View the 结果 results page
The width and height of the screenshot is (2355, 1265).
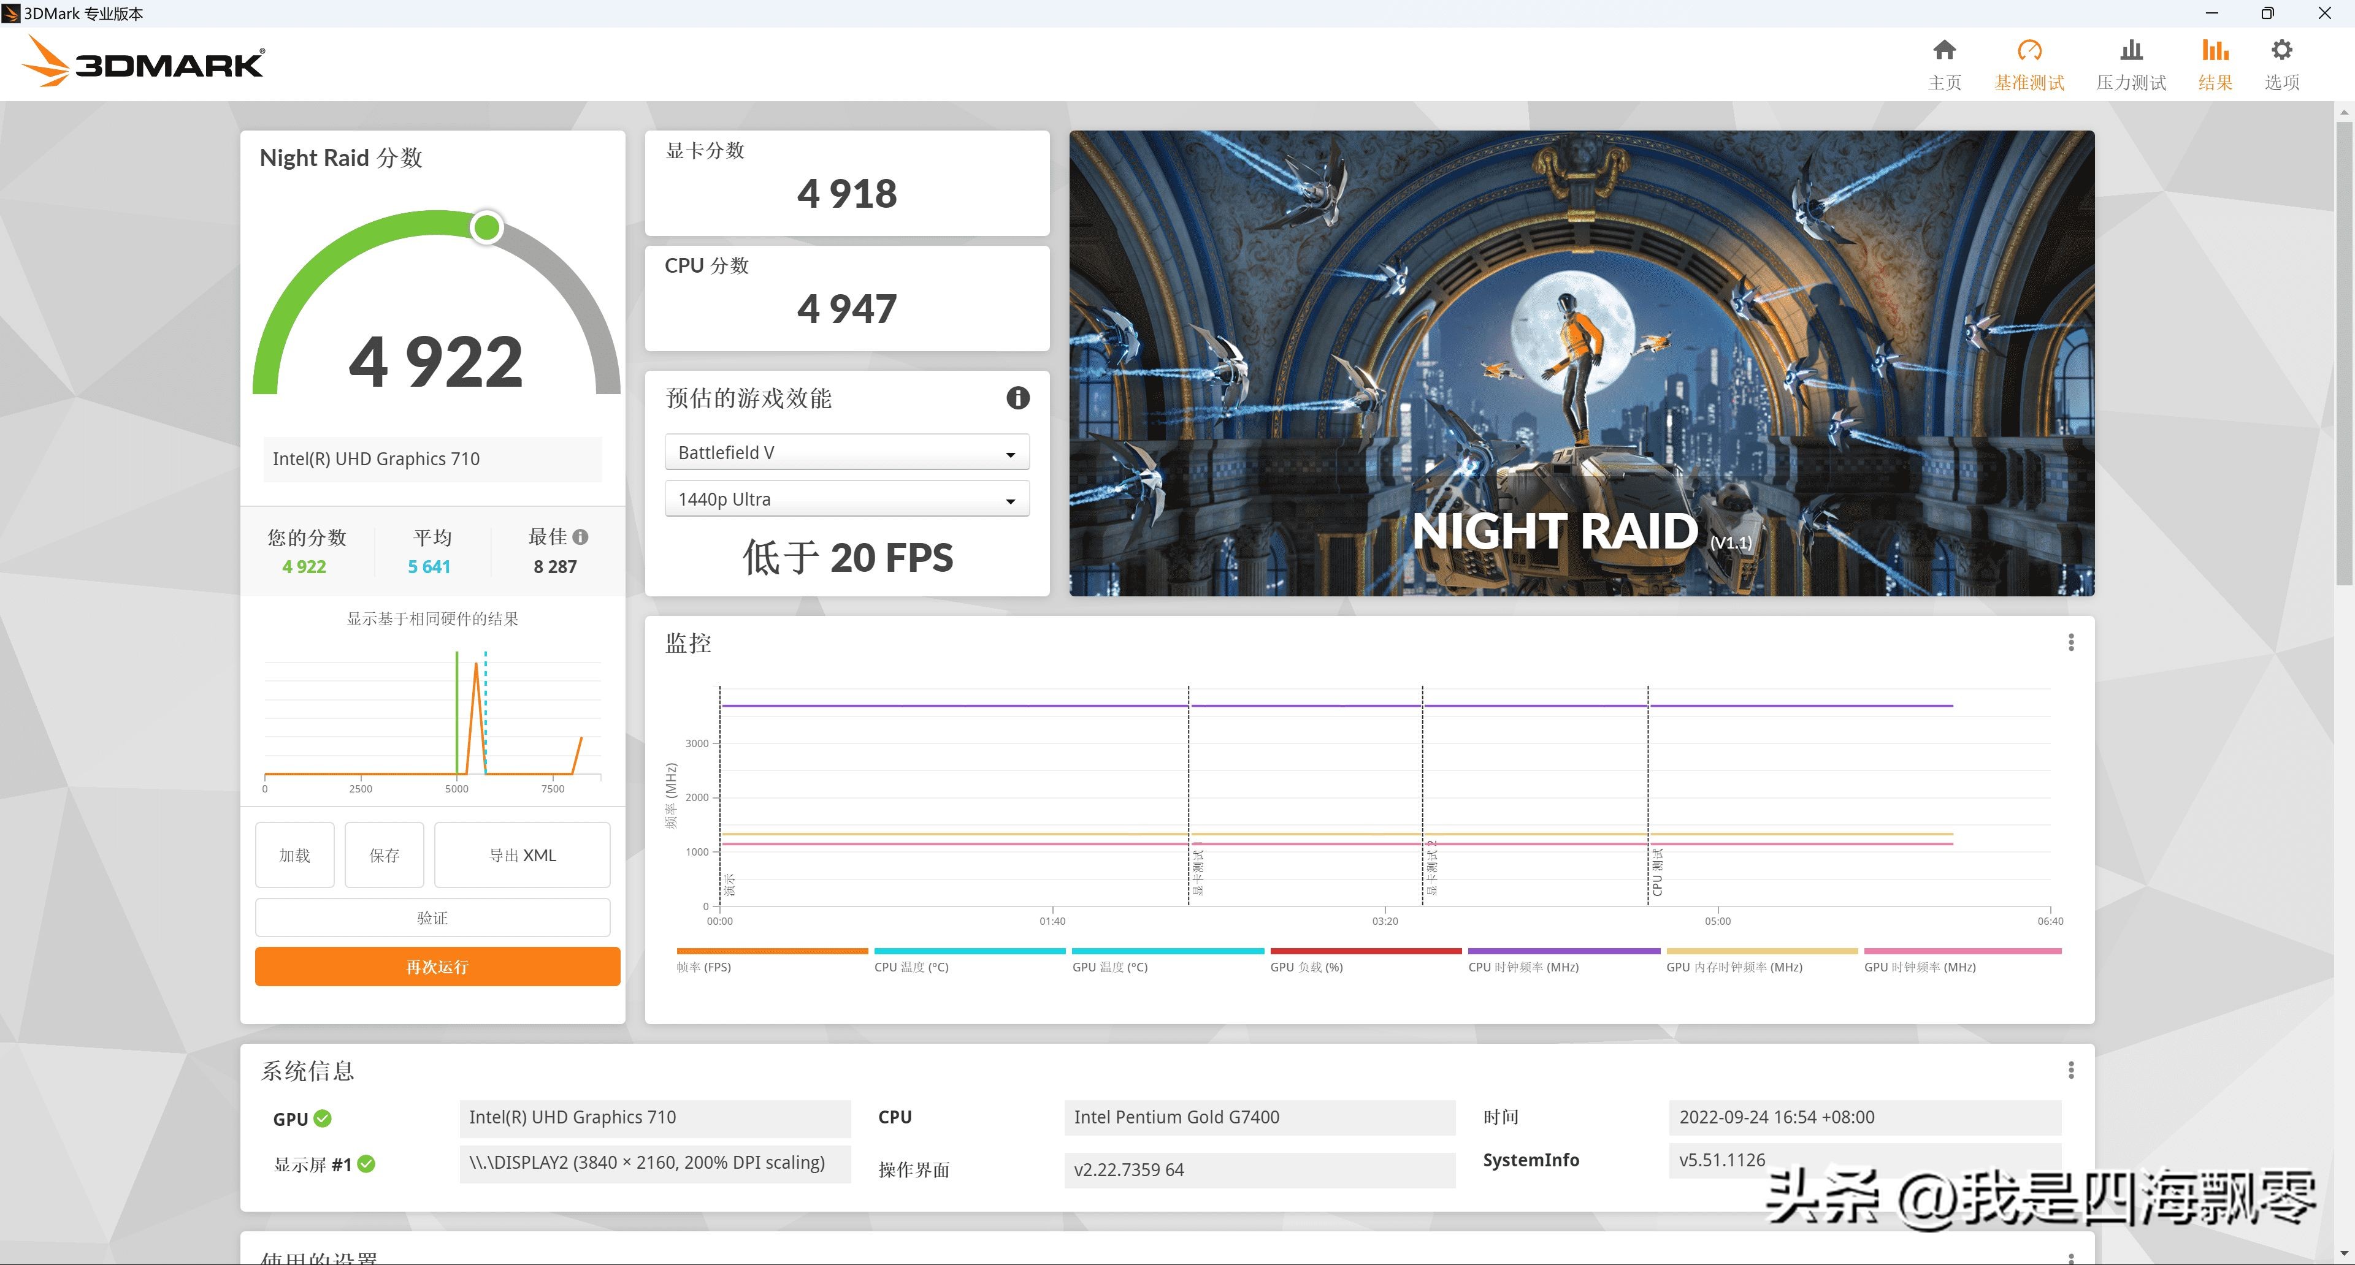pos(2214,62)
